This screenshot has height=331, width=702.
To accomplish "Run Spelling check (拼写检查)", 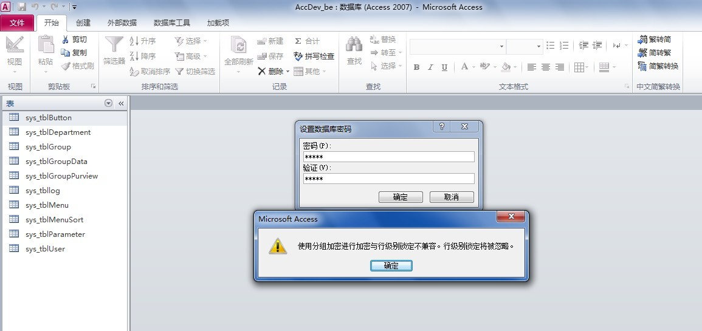I will point(314,56).
